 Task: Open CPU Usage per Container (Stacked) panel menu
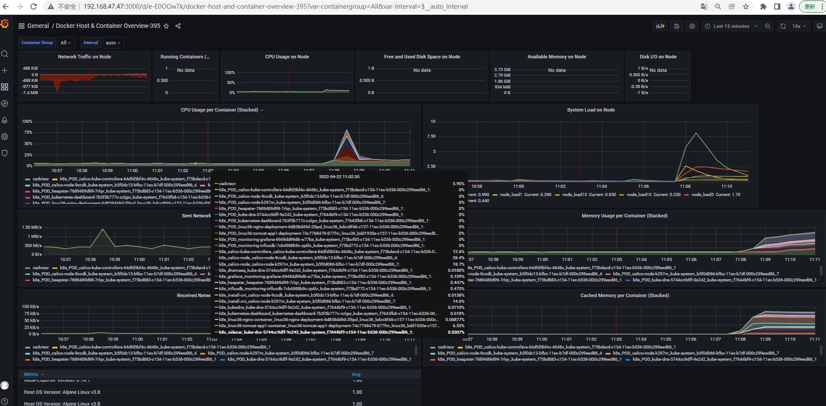pyautogui.click(x=222, y=110)
